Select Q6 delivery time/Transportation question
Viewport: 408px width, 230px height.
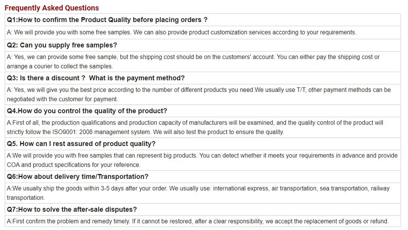click(78, 176)
